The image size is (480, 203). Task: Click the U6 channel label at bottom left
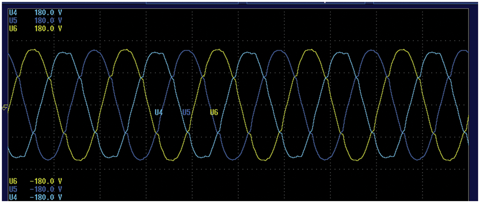pyautogui.click(x=13, y=181)
